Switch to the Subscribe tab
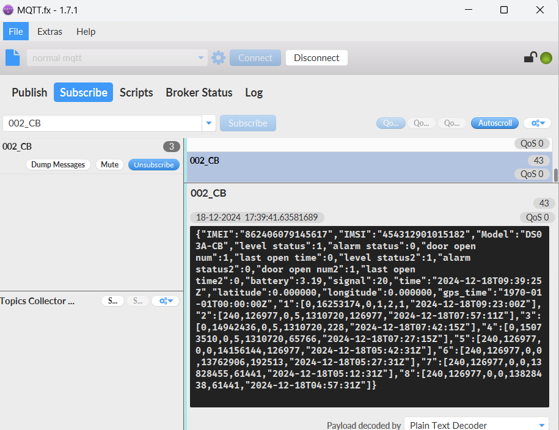Image resolution: width=559 pixels, height=430 pixels. point(84,92)
